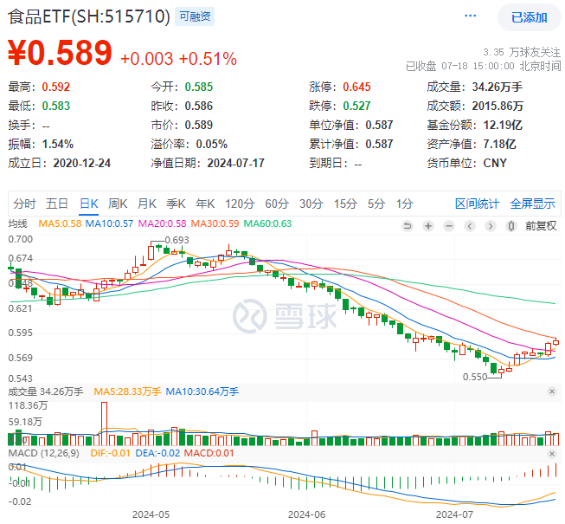Click the 跌停 value 0.527

356,106
